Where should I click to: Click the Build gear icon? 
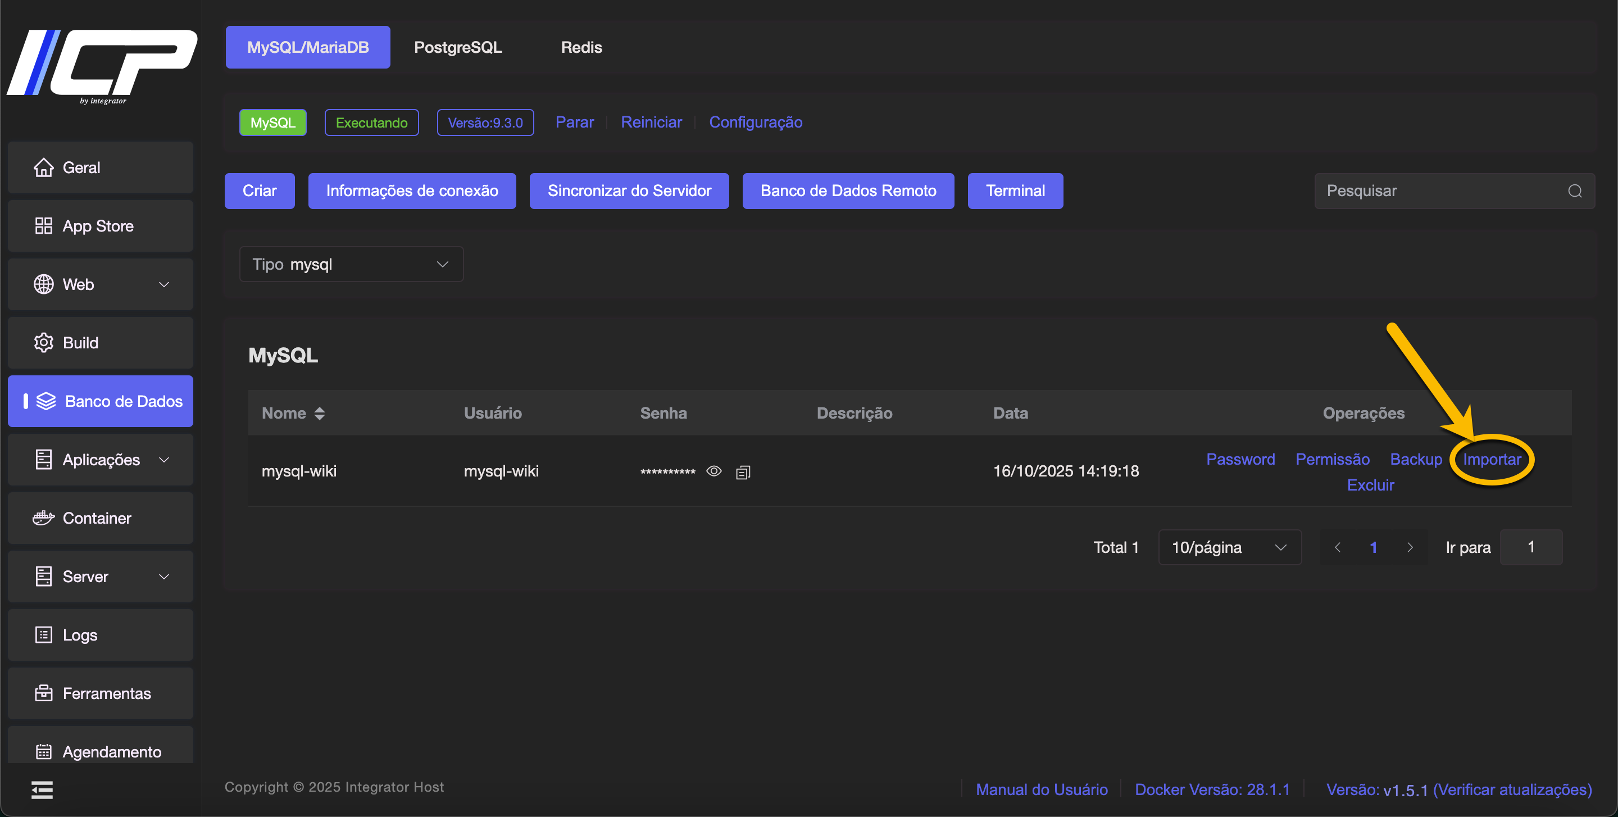click(x=43, y=343)
